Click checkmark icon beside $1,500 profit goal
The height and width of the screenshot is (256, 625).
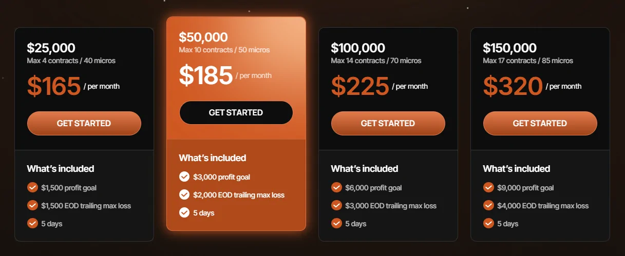32,188
